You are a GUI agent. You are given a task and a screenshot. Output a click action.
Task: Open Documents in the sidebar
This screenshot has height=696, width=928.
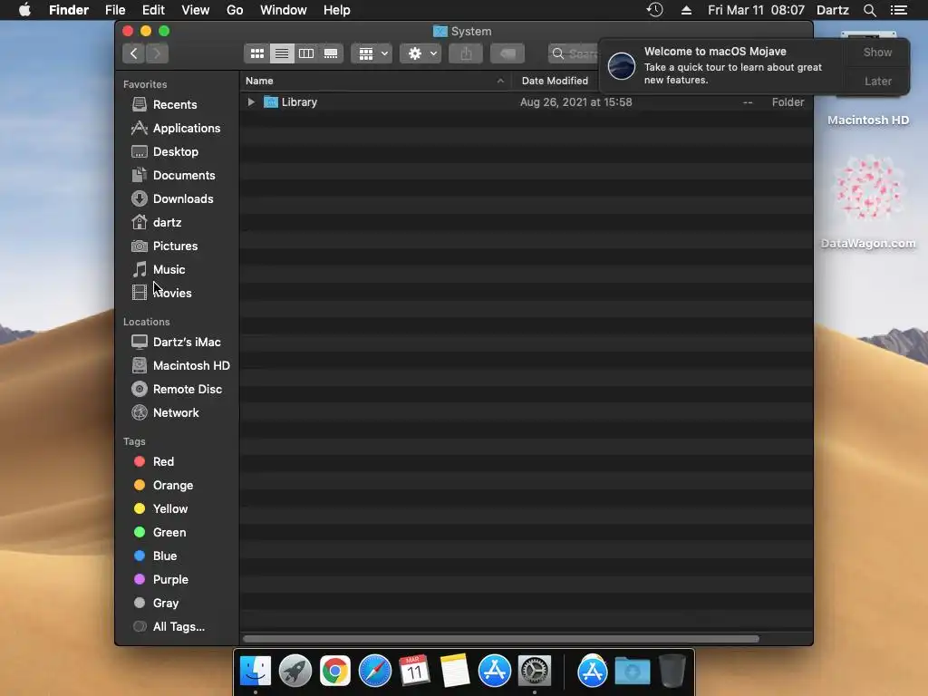183,176
